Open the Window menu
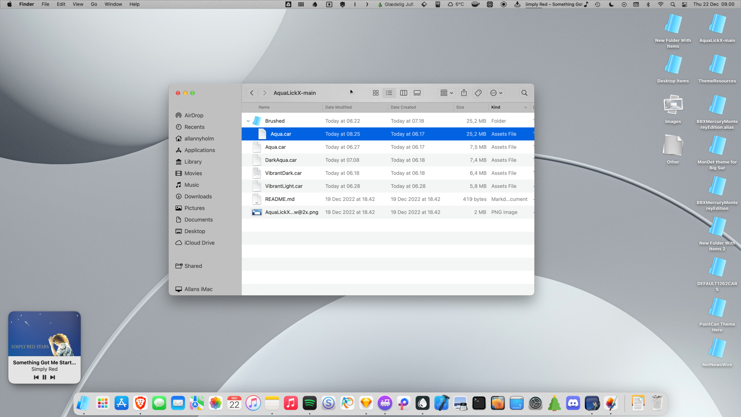This screenshot has width=741, height=417. 113,4
